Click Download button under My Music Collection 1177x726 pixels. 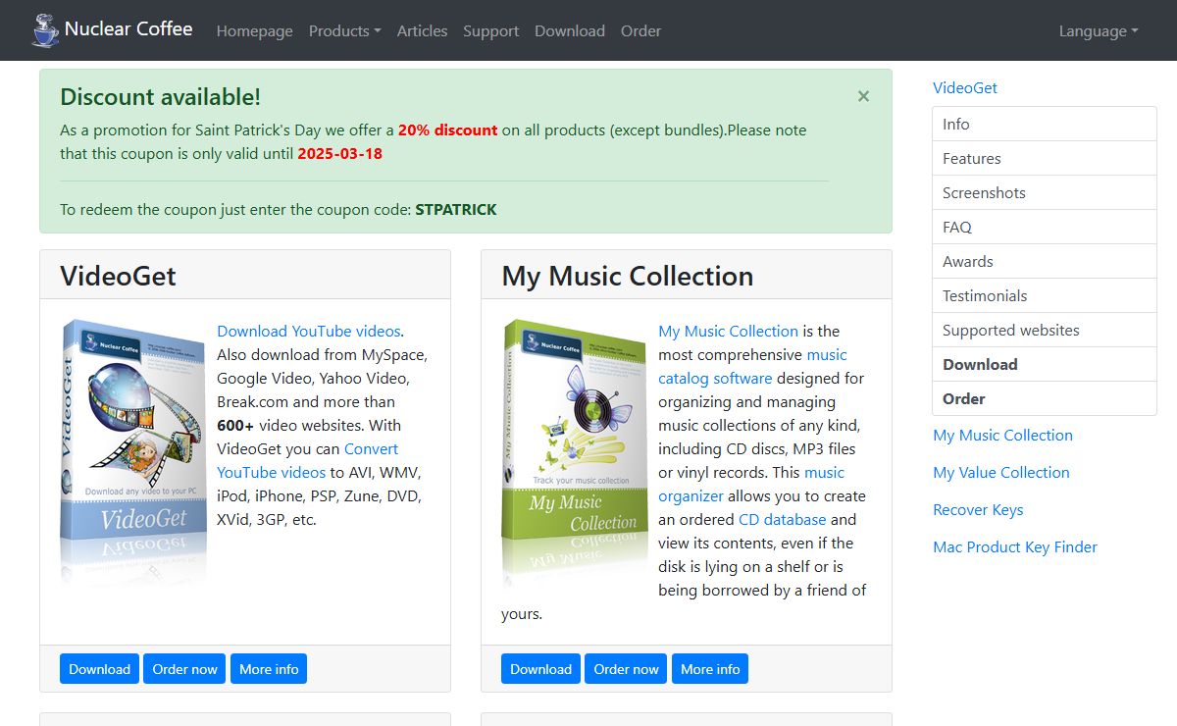(540, 669)
